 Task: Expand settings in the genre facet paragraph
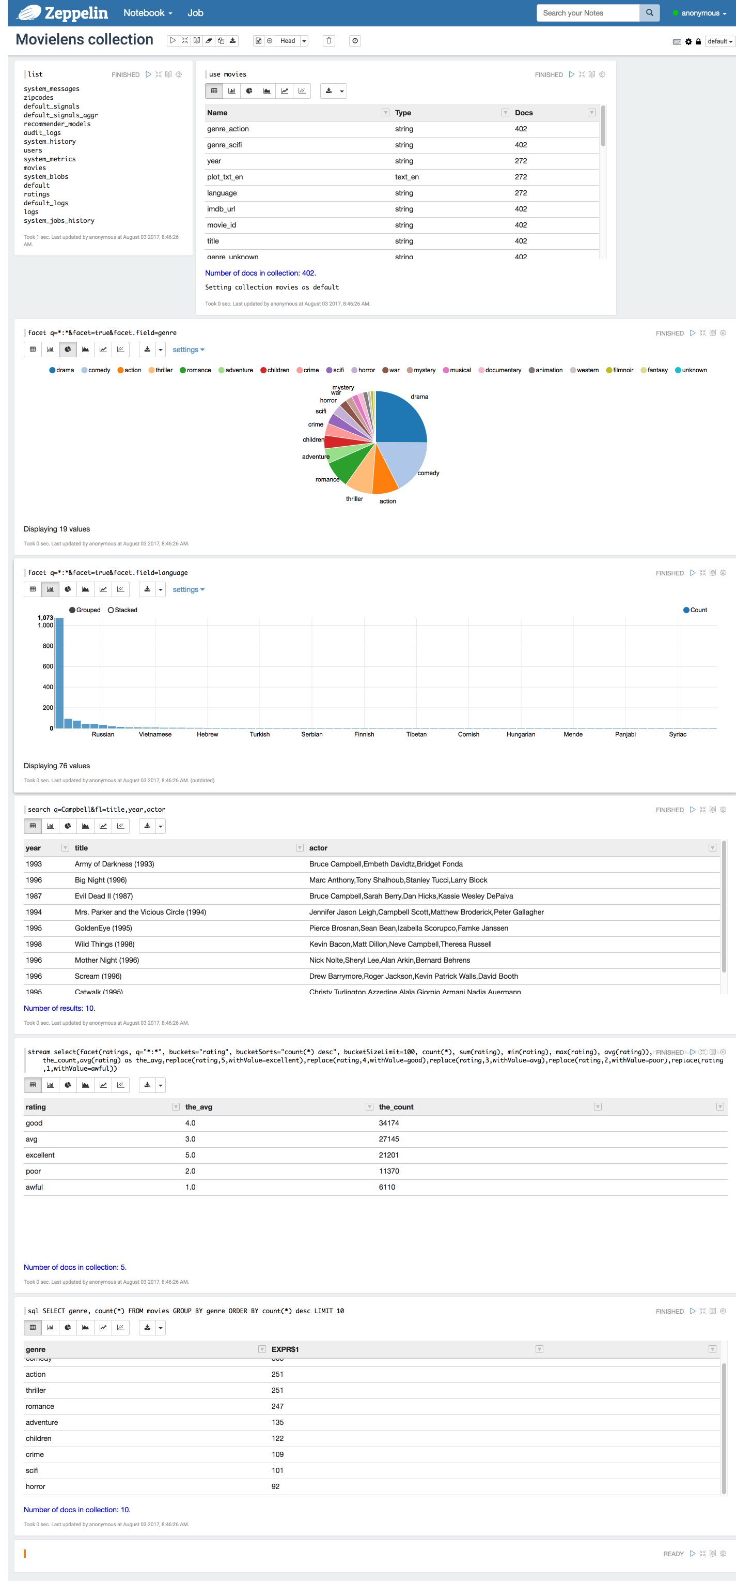point(189,349)
